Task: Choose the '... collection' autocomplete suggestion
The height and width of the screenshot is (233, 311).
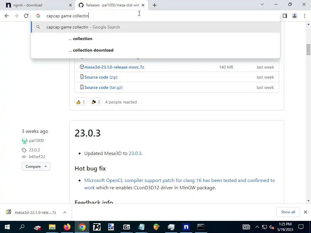Action: (155, 39)
